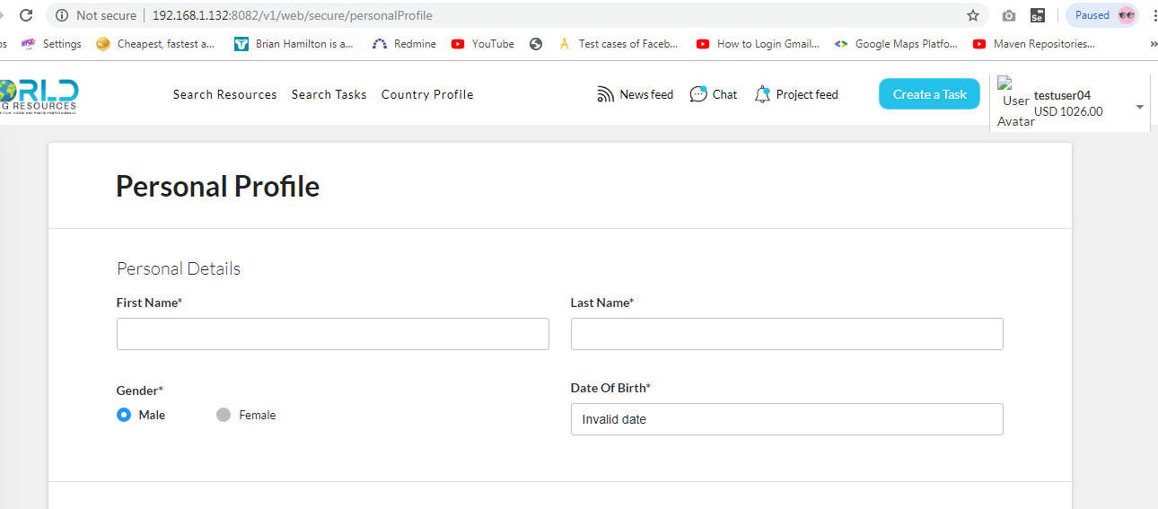Go to Country Profile menu item

coord(427,94)
